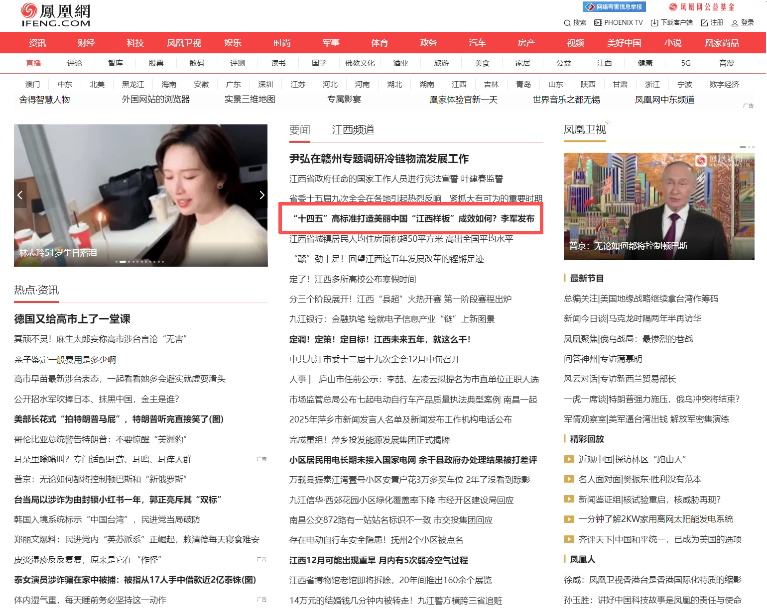Play the 近观中国|探访林区 video replay
This screenshot has width=767, height=610.
pos(569,459)
